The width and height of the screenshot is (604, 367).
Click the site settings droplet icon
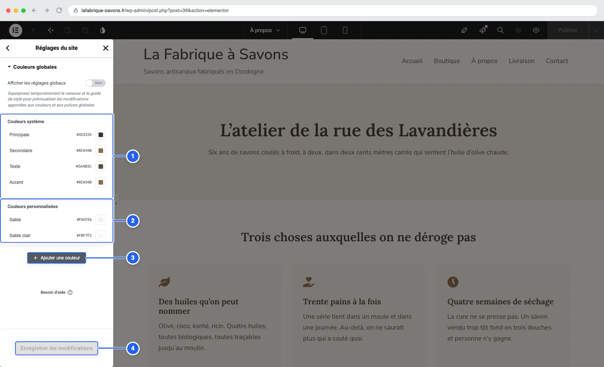point(103,30)
